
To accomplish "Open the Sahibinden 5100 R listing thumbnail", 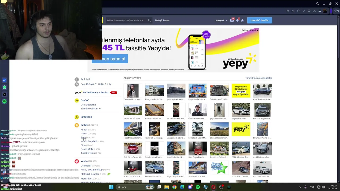I will (219, 91).
